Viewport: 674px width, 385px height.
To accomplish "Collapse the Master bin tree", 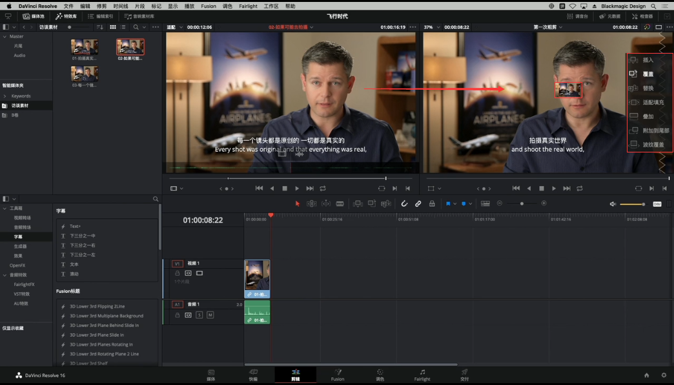I will [5, 37].
